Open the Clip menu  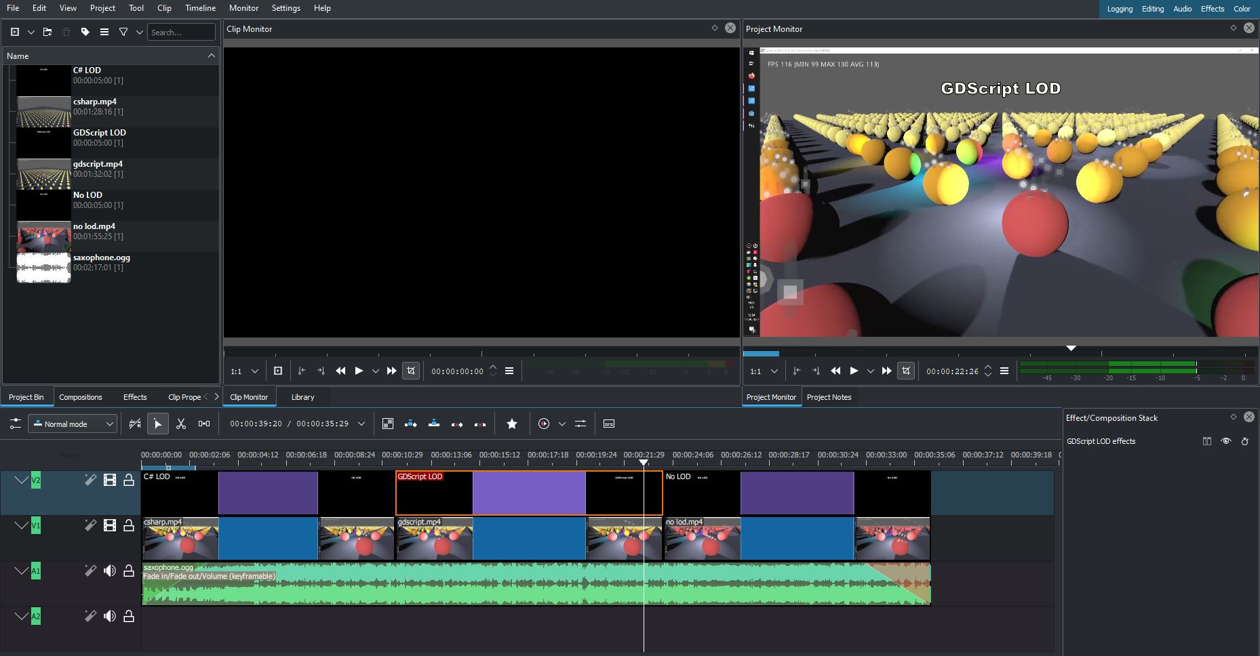click(164, 8)
